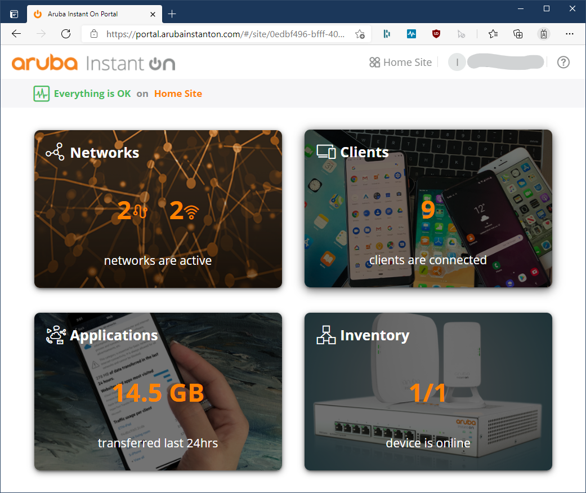Open the Networks card
586x493 pixels.
(x=158, y=208)
